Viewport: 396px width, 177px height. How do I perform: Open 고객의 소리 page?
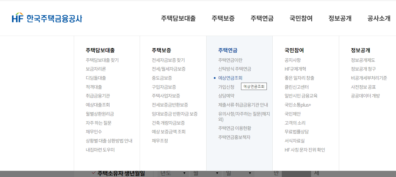pos(295,123)
